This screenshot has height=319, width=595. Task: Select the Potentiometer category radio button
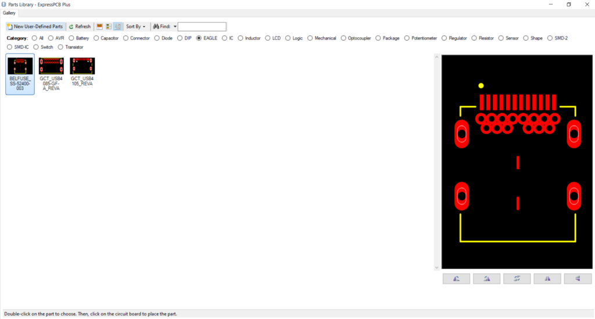[x=407, y=38]
